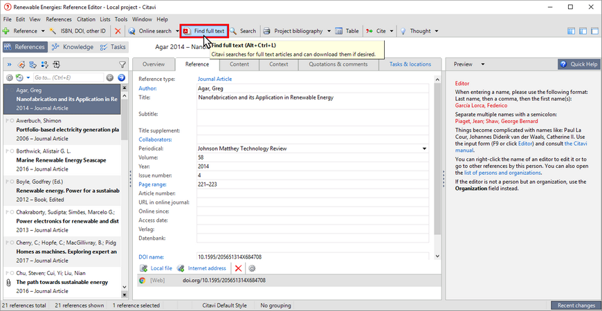Click the Collaborators label link
The height and width of the screenshot is (311, 602).
click(155, 139)
